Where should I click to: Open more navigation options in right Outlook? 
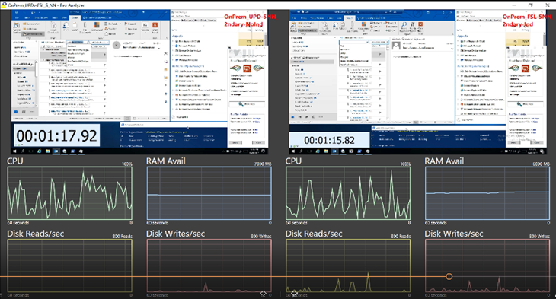(321, 116)
